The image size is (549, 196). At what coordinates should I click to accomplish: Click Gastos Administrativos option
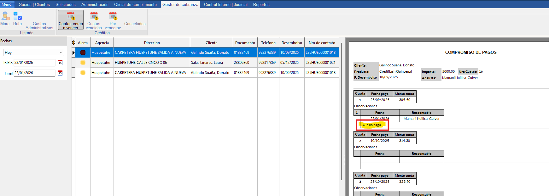[x=39, y=25]
